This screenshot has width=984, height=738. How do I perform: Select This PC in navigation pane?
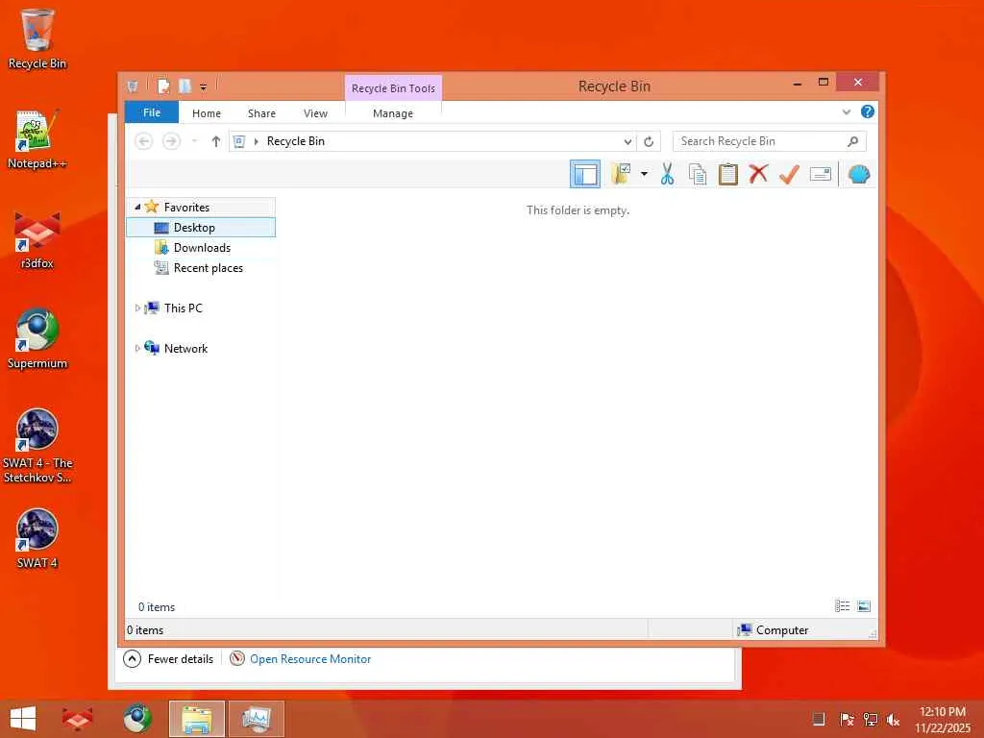tap(184, 308)
